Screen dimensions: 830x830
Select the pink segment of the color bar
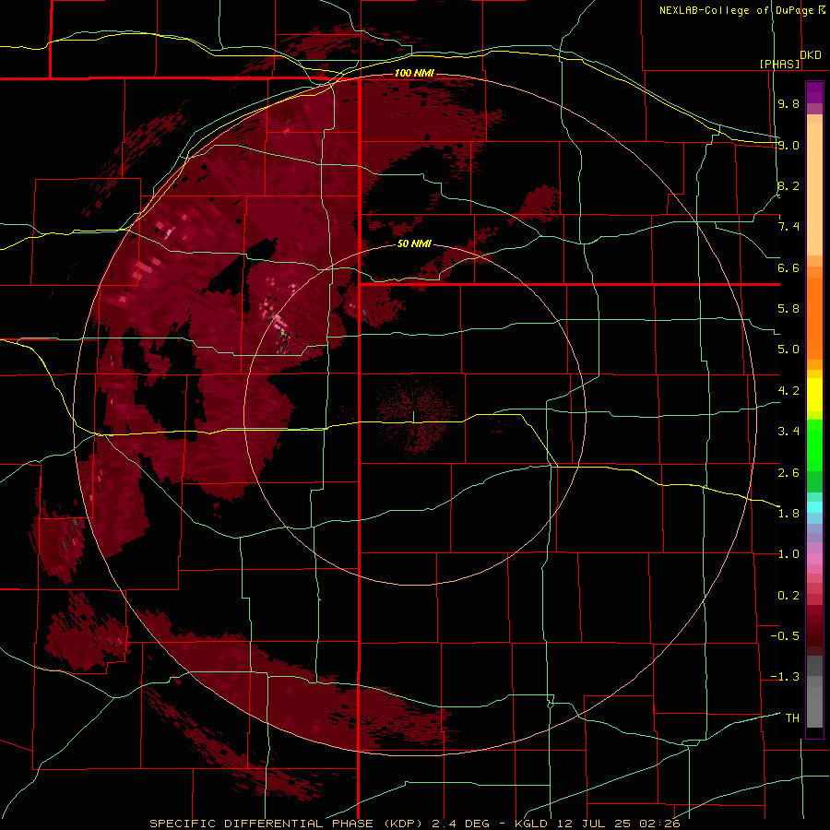814,559
